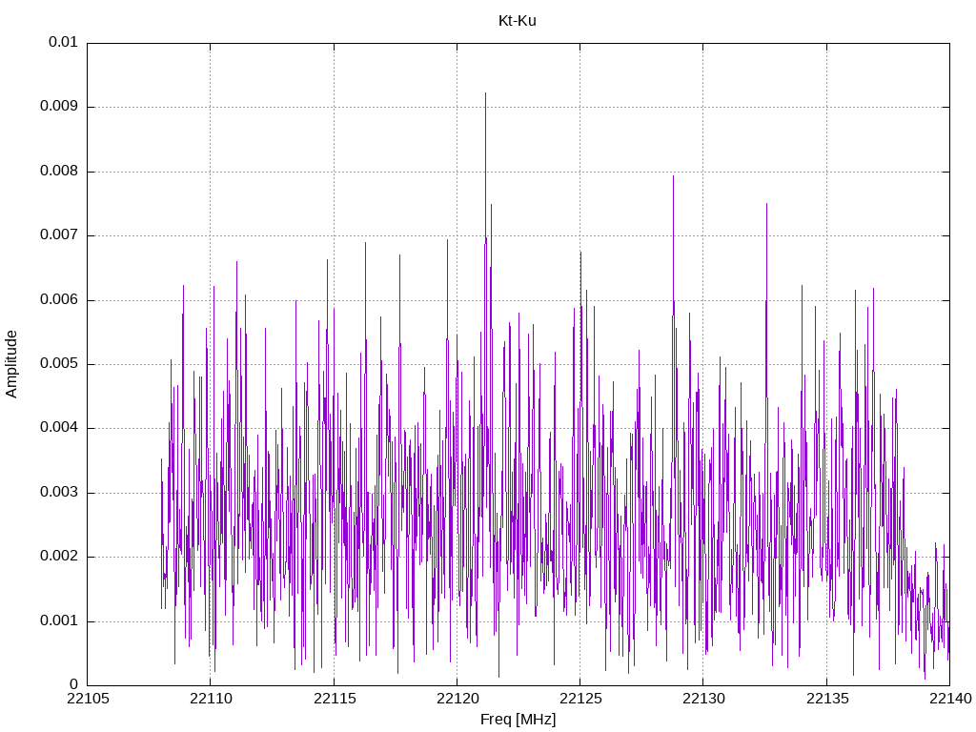The width and height of the screenshot is (976, 732).
Task: Click the peak near 22129 reaching 0.008
Action: click(x=673, y=178)
